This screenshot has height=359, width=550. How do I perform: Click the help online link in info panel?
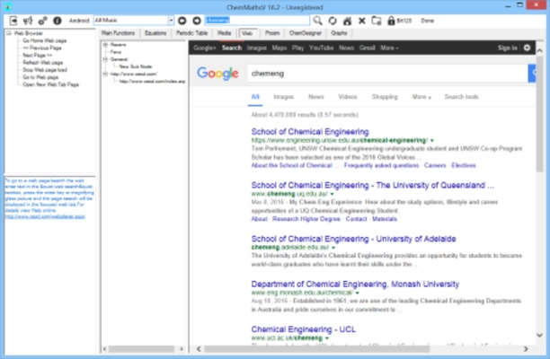coord(45,217)
